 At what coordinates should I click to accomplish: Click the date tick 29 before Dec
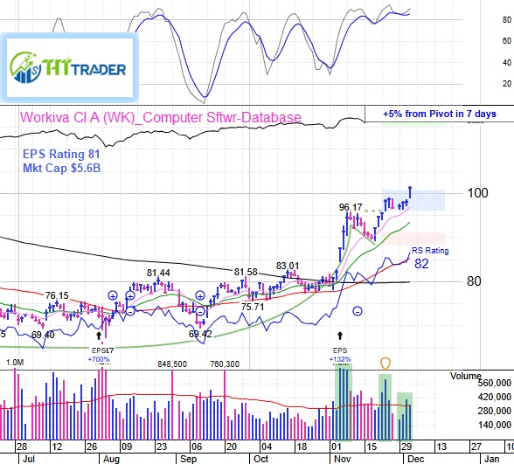pyautogui.click(x=406, y=447)
